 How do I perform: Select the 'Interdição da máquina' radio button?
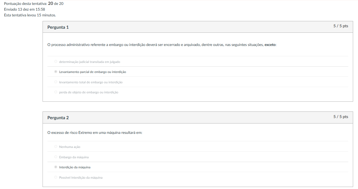coord(56,167)
